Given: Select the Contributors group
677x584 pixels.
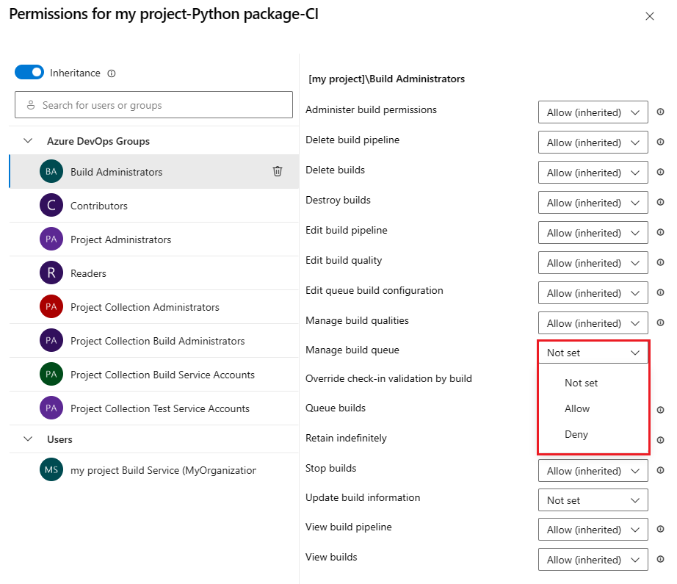Looking at the screenshot, I should 153,206.
